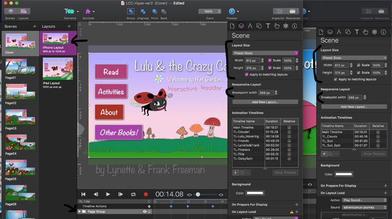Viewport: 392px width, 219px height.
Task: Add a new layout with the plus icon
Action: click(x=69, y=26)
